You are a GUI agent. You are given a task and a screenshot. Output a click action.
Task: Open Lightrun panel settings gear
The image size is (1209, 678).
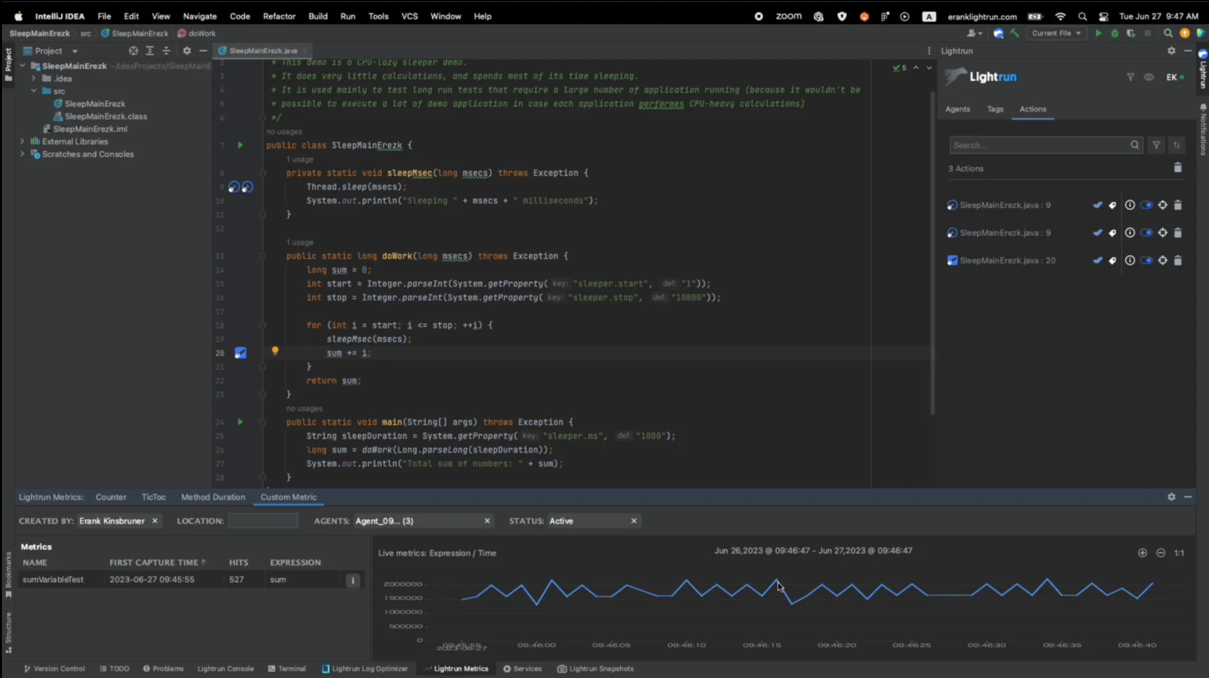[x=1171, y=50]
